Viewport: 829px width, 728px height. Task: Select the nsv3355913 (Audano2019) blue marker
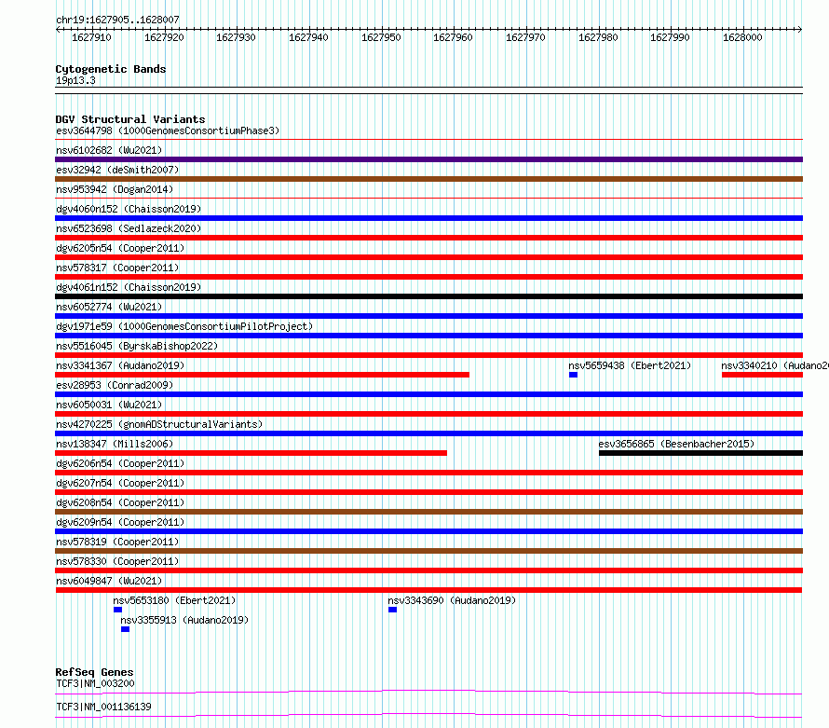(x=125, y=629)
